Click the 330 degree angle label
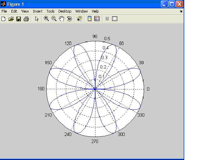 click(141, 115)
